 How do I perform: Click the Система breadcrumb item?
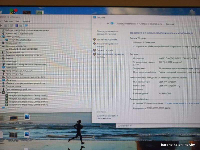click(170, 24)
